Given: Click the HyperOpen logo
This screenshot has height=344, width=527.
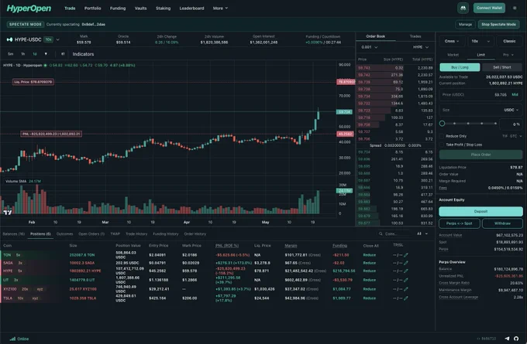Looking at the screenshot, I should click(29, 9).
